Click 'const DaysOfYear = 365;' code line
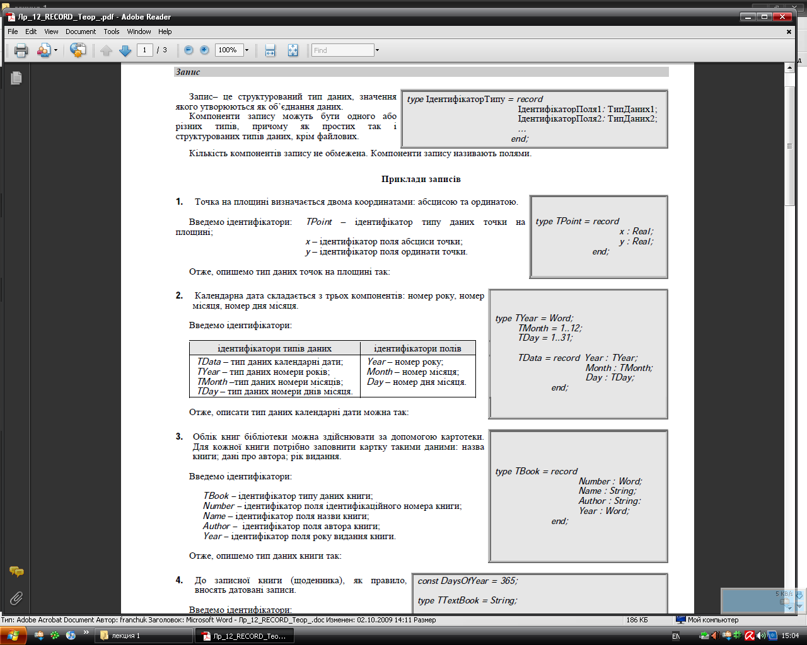Viewport: 807px width, 645px height. tap(468, 581)
